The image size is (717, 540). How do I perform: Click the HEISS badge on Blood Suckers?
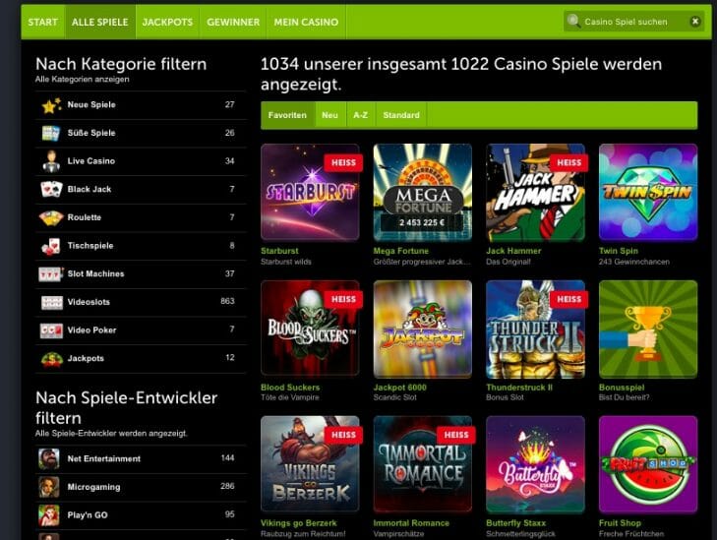pos(343,299)
